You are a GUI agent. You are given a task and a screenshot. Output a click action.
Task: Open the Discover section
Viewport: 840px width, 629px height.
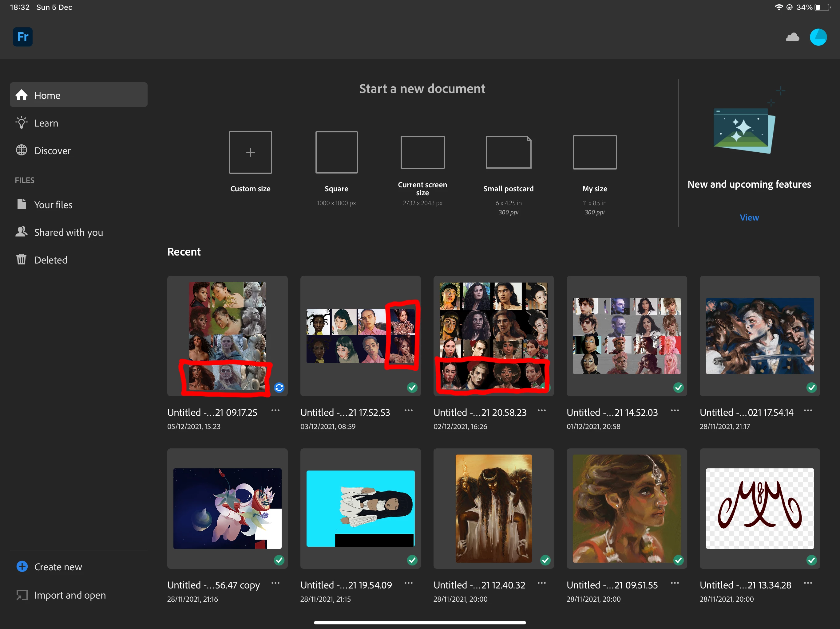pyautogui.click(x=52, y=150)
